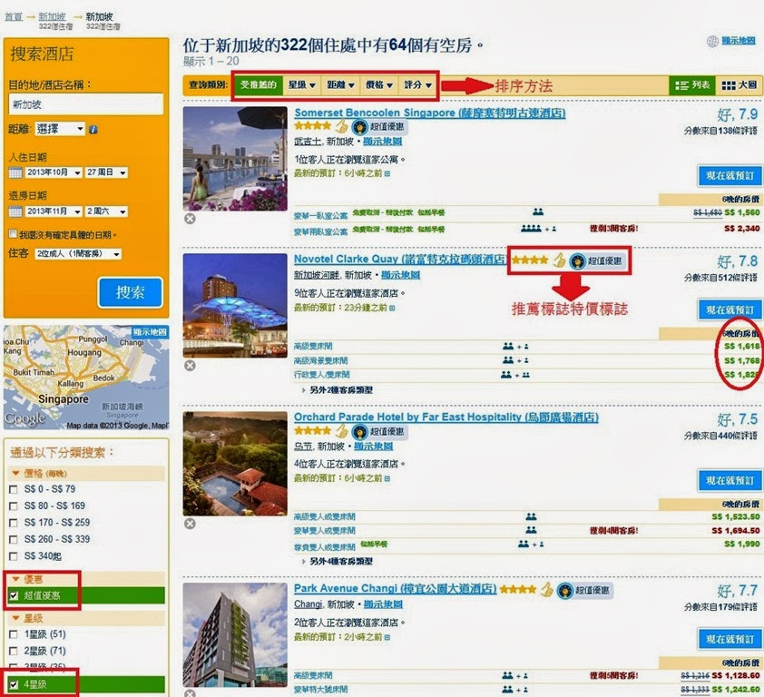Switch to large picture view 大圖

pos(740,85)
